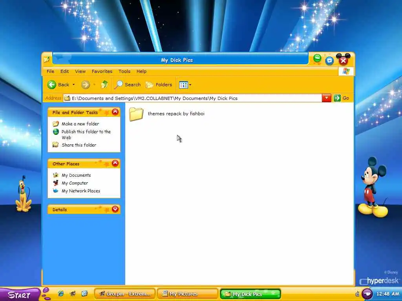Click the Mickey My Computer icon

(x=56, y=183)
